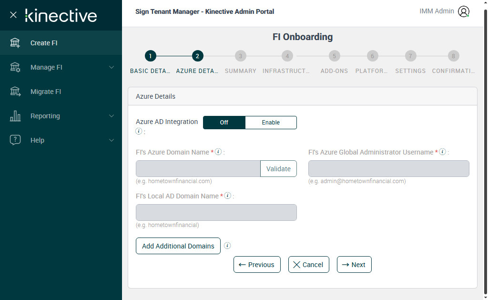Click the Validate button
Screen dimensions: 488x300
pyautogui.click(x=278, y=168)
